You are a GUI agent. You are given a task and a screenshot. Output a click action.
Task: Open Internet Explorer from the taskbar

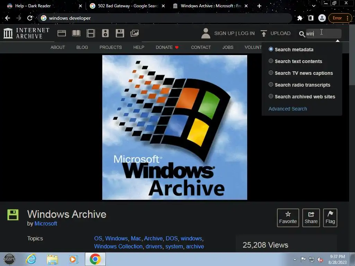[x=31, y=259]
